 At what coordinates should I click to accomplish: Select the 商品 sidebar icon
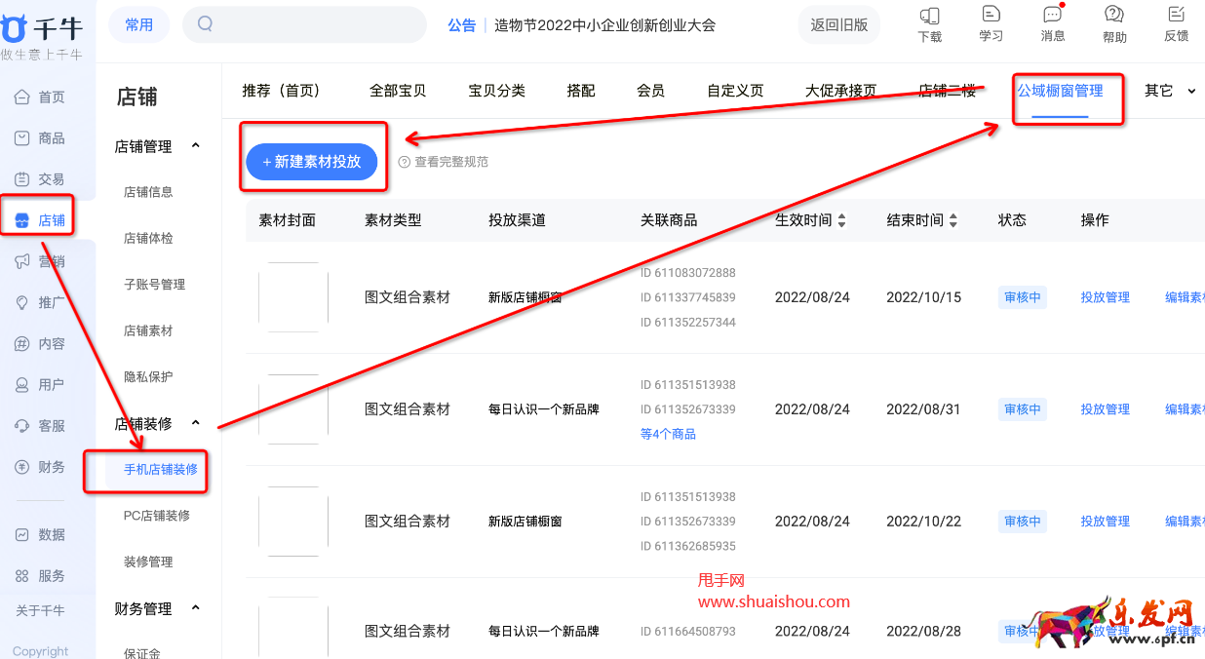point(37,137)
